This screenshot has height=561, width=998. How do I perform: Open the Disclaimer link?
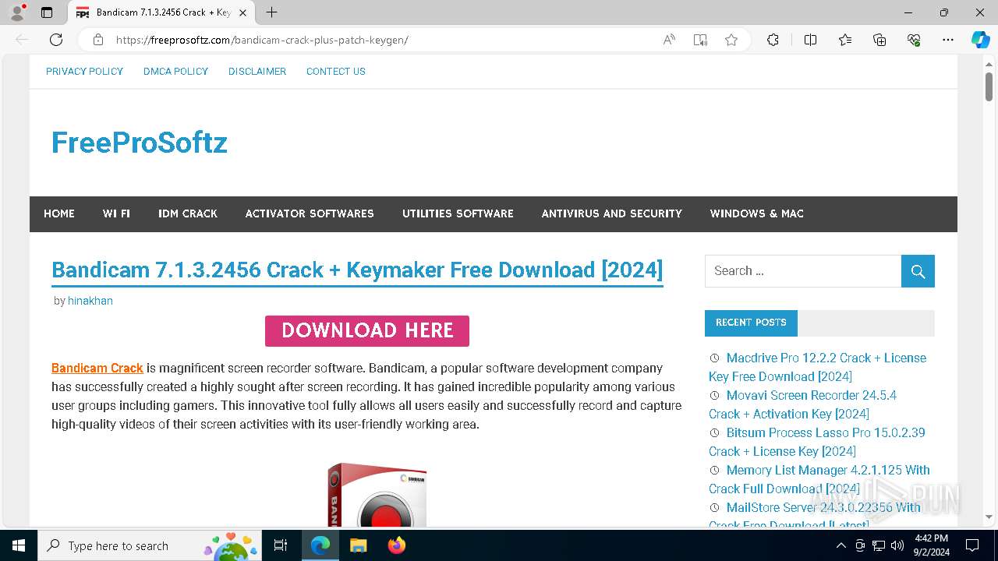pos(257,71)
